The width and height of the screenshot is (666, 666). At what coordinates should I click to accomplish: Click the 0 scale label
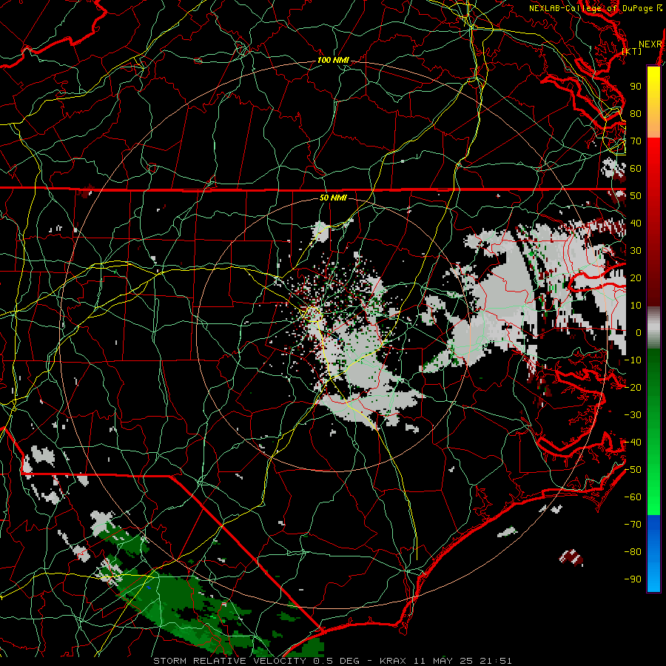pyautogui.click(x=639, y=332)
